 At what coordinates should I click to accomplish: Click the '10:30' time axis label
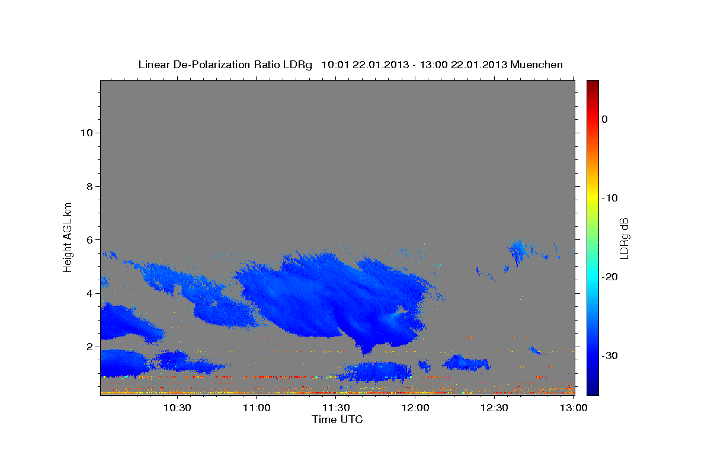[x=177, y=408]
